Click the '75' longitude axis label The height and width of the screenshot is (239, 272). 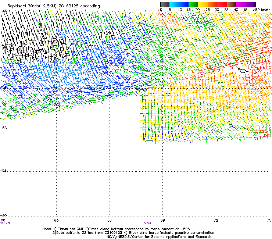click(269, 220)
